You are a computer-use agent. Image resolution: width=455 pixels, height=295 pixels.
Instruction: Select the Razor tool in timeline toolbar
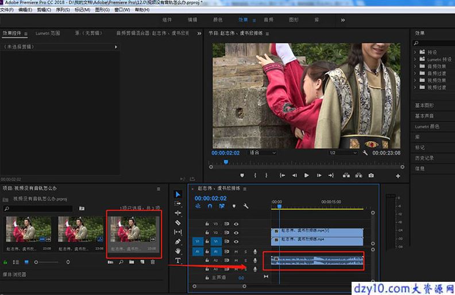click(178, 223)
